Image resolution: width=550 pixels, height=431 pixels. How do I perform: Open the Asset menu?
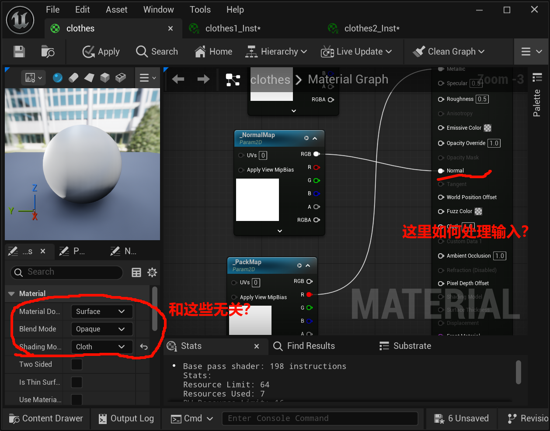(116, 10)
